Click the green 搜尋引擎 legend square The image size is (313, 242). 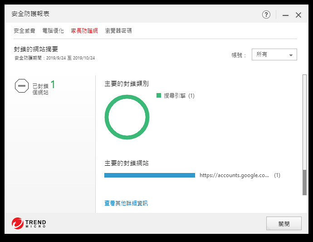click(x=159, y=95)
